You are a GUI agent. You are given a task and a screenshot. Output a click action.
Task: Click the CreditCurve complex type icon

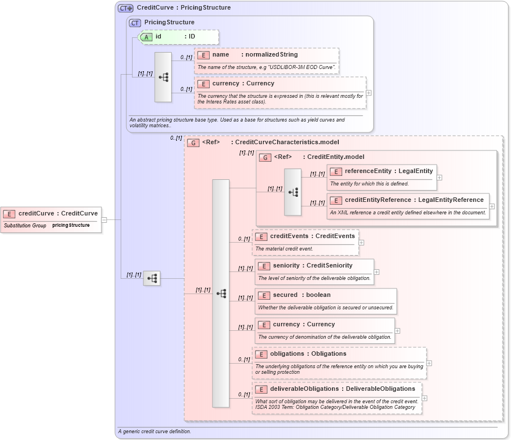[x=125, y=7]
